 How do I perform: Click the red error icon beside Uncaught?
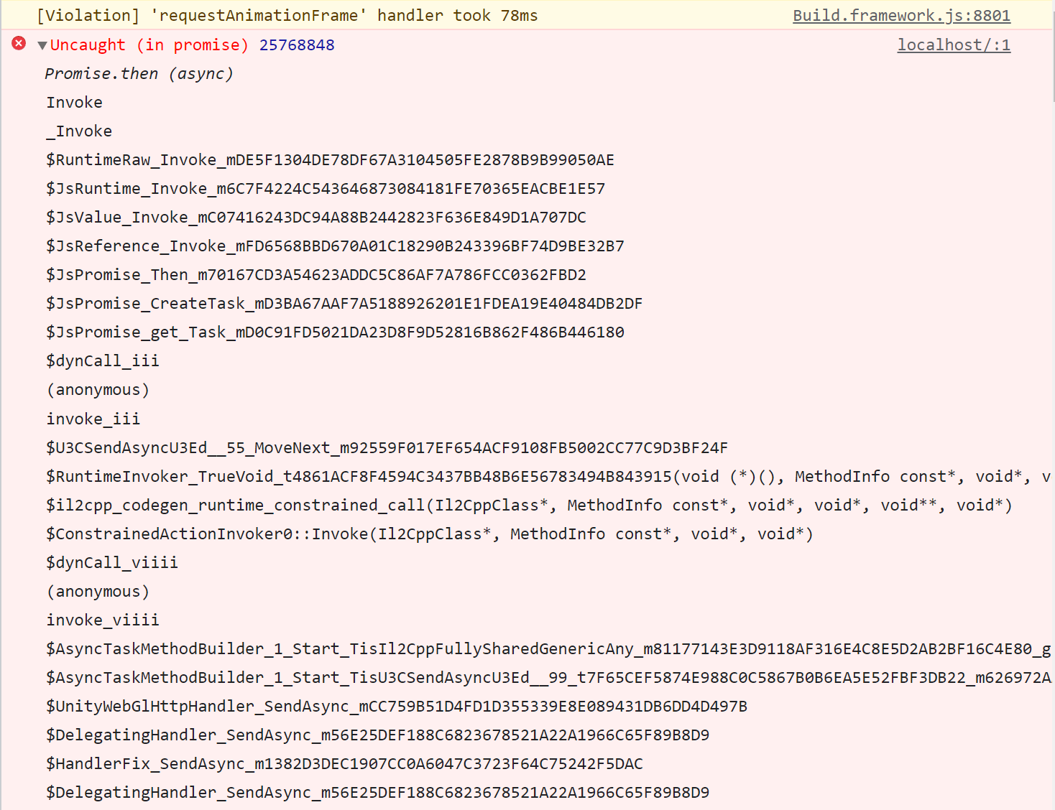(19, 44)
